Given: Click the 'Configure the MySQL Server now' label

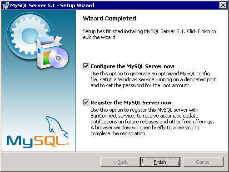Looking at the screenshot, I should (x=132, y=66).
